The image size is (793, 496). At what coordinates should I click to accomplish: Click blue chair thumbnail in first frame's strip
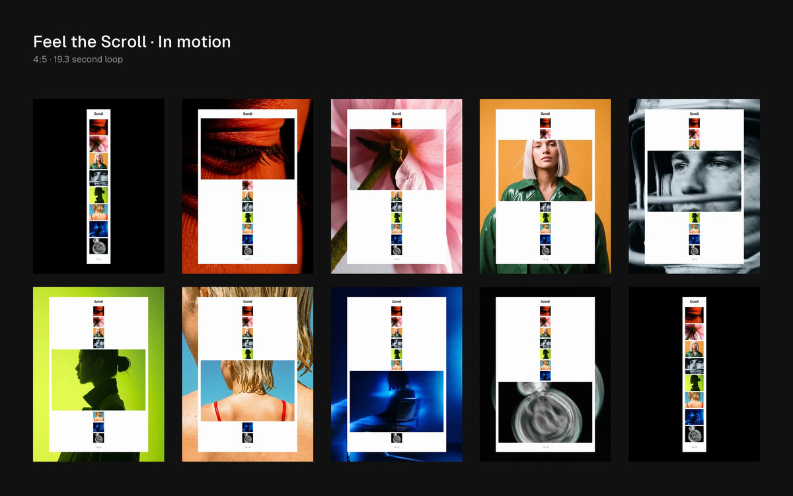(98, 229)
